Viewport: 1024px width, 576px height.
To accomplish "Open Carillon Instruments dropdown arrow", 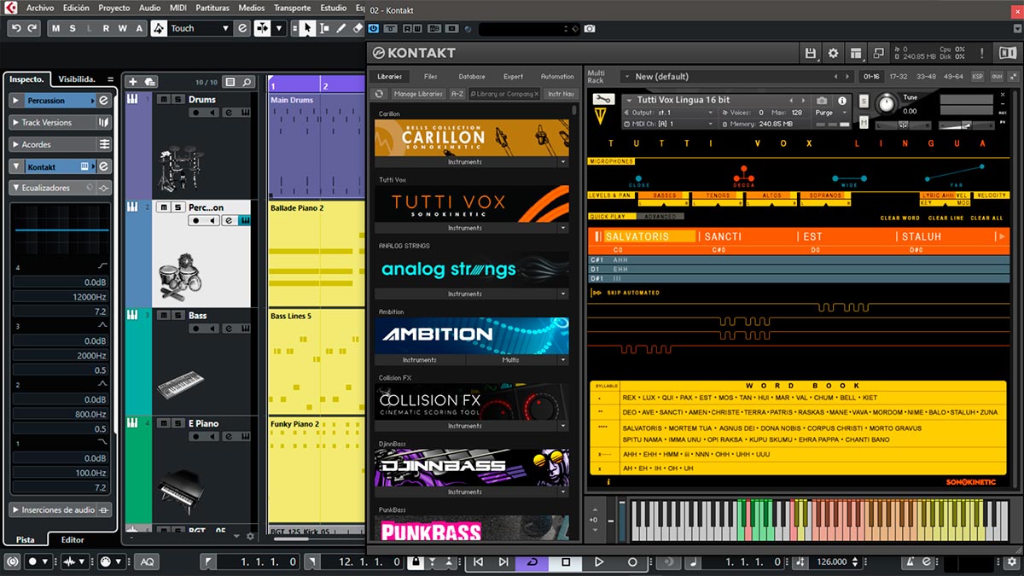I will coord(562,162).
